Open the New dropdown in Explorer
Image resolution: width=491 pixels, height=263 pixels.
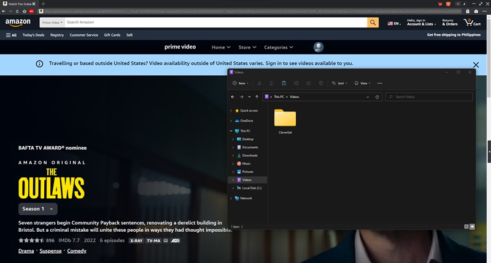(x=241, y=83)
